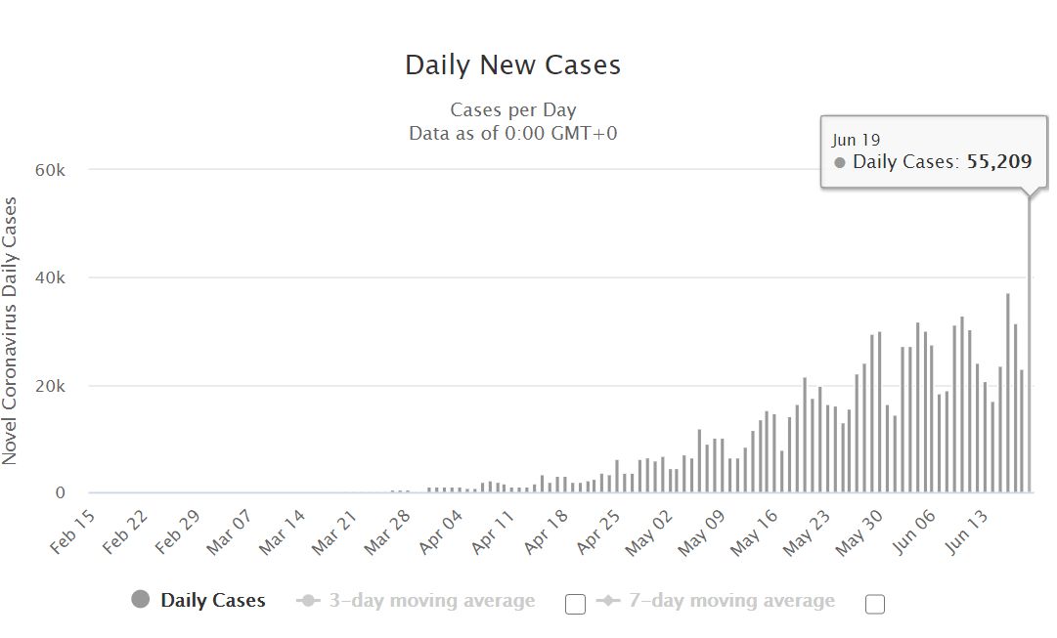Click the 20k y-axis label
The height and width of the screenshot is (638, 1057).
click(x=51, y=386)
